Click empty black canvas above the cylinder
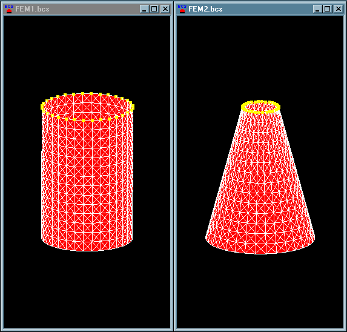This screenshot has width=347, height=332. [87, 53]
